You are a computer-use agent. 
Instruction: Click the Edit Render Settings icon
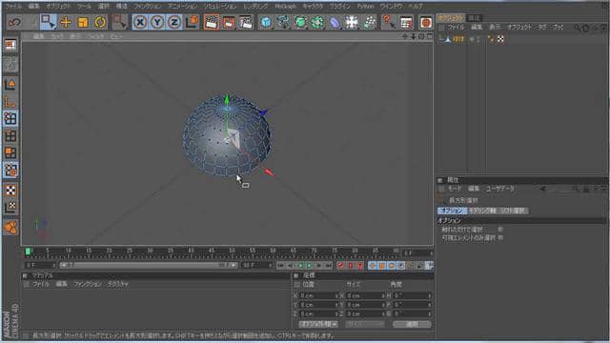point(246,22)
